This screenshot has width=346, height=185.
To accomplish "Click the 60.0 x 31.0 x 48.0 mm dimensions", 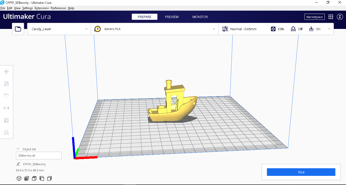I will (x=30, y=170).
